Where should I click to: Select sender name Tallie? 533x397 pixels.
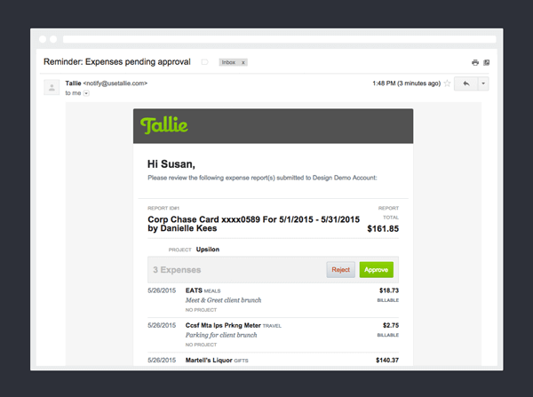pos(73,83)
